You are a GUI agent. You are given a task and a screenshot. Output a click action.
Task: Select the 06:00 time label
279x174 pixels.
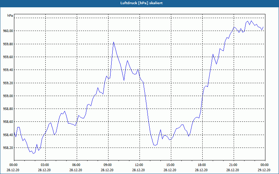coord(77,165)
